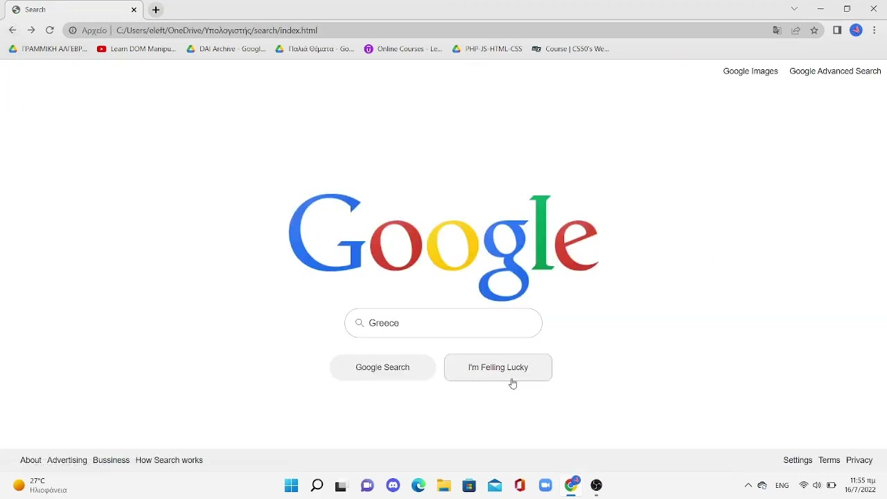This screenshot has width=887, height=499.
Task: Close the Search tab
Action: (x=134, y=10)
